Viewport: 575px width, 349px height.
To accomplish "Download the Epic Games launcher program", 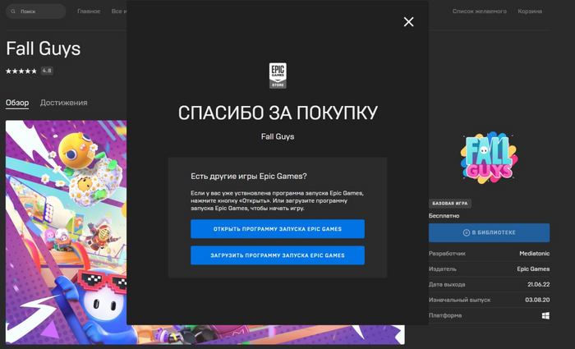I will [x=278, y=255].
